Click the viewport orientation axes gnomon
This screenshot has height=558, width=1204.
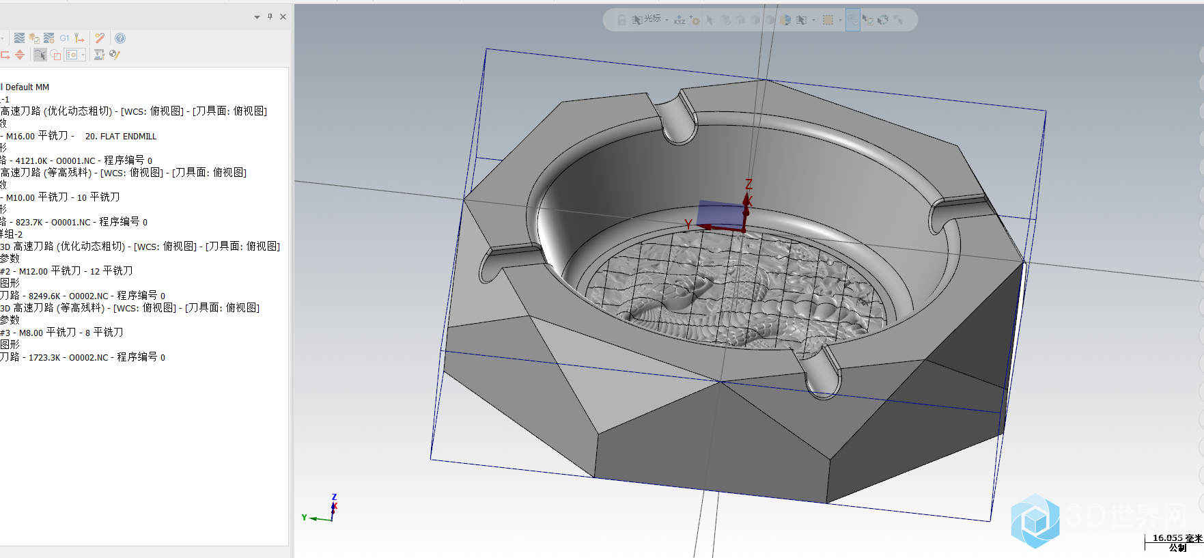320,509
